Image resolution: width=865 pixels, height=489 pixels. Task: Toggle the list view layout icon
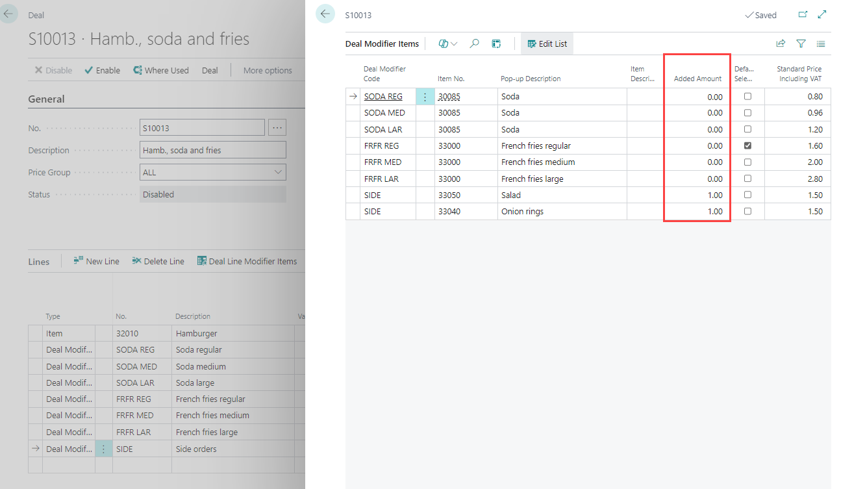(821, 44)
